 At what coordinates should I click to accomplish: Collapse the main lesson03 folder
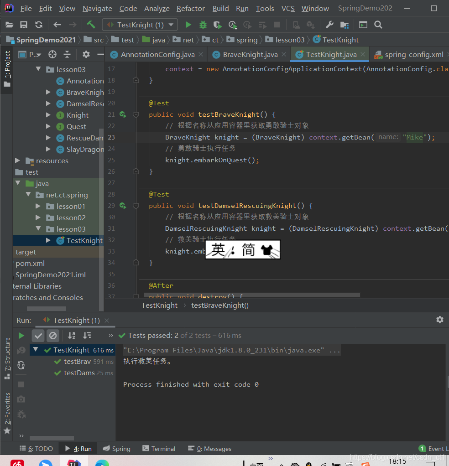(x=38, y=69)
